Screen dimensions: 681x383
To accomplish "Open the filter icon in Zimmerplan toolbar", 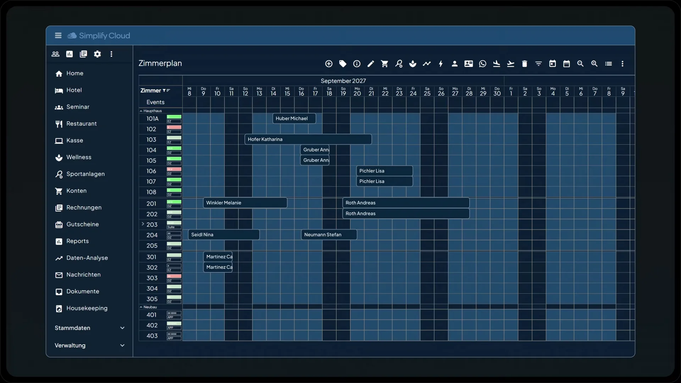I will point(538,64).
